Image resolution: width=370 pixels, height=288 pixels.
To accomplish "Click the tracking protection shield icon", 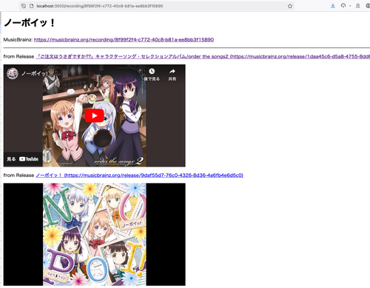I will pos(24,6).
